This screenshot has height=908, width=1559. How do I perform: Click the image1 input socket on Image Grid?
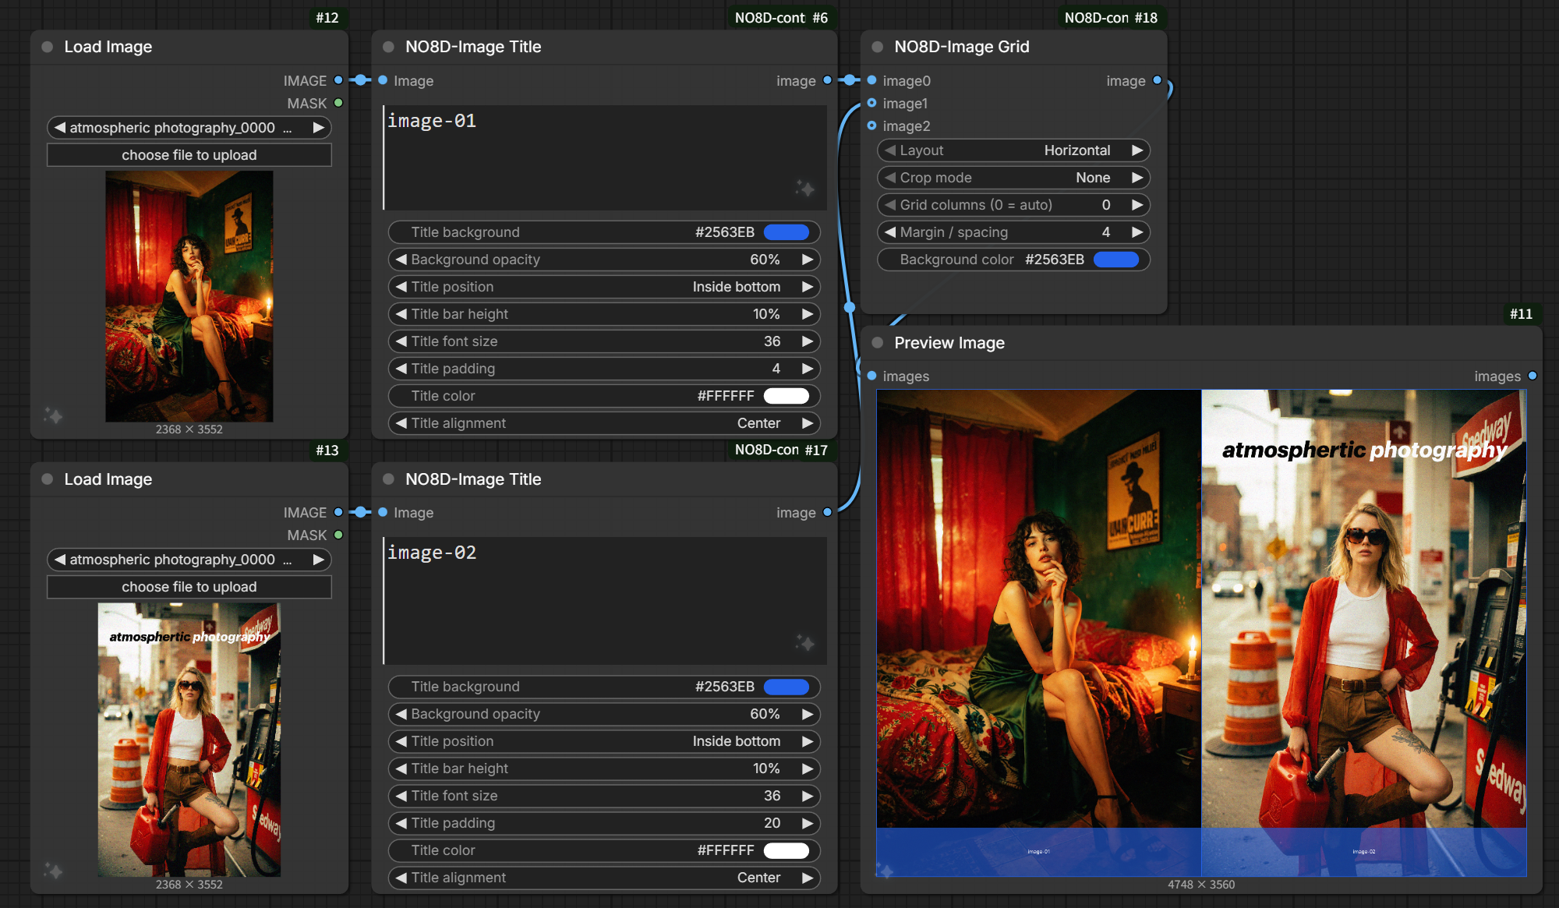coord(872,103)
